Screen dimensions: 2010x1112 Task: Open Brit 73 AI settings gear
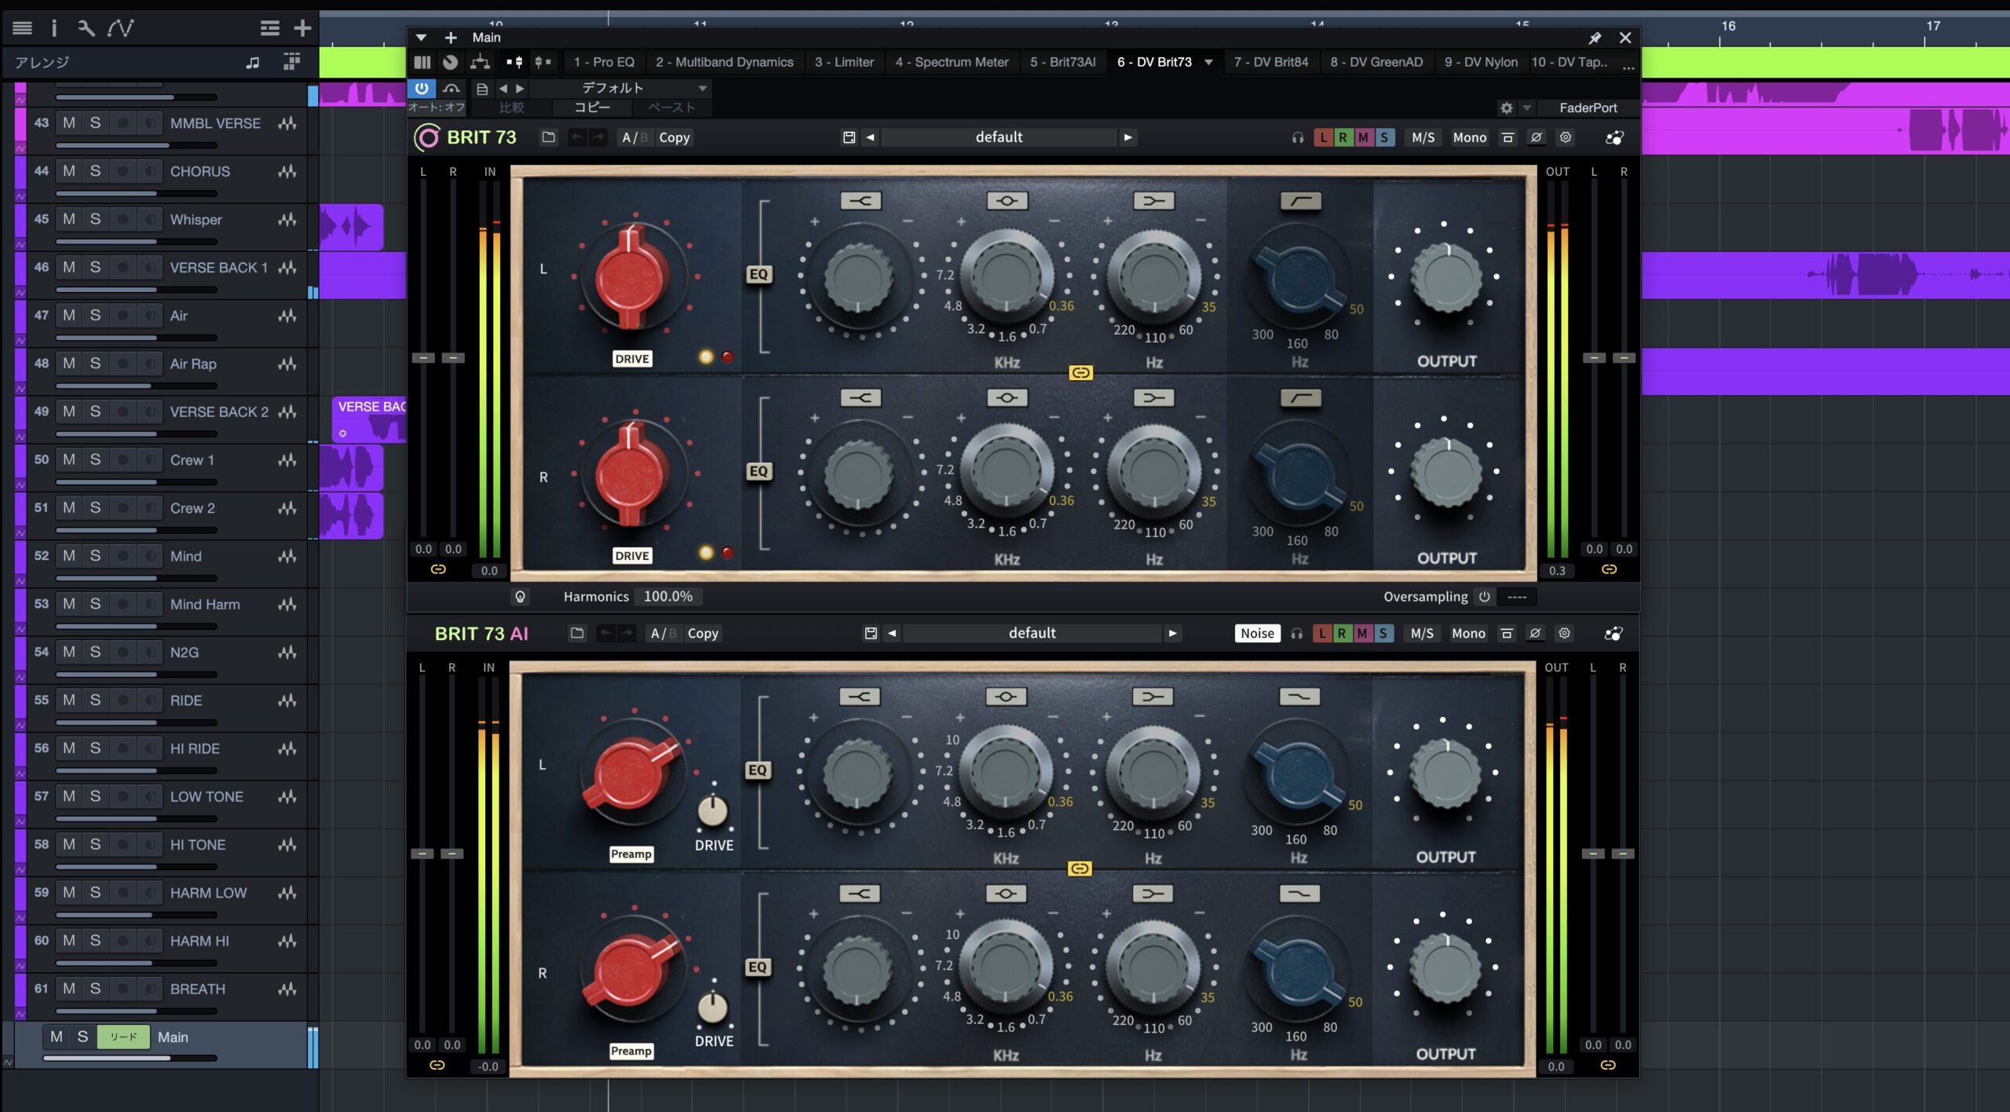tap(1565, 633)
